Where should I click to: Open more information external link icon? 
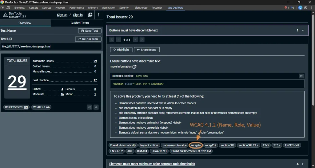134,67
